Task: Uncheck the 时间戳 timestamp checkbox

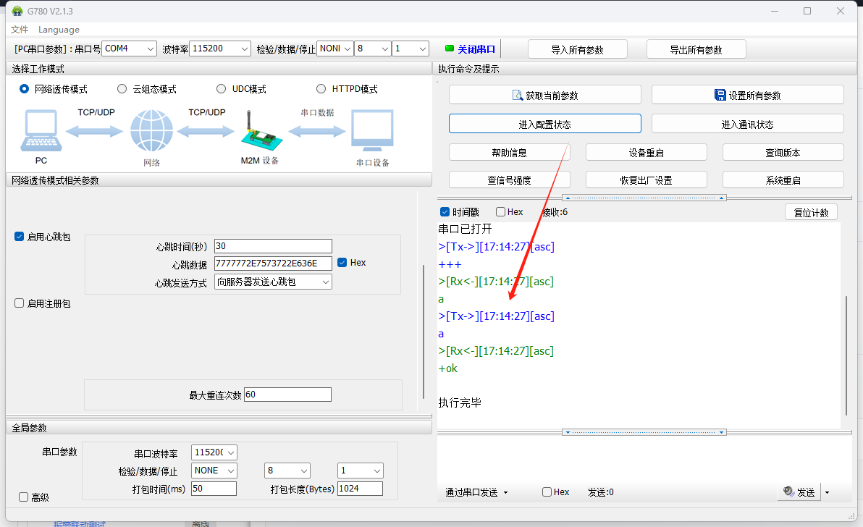Action: [x=445, y=212]
